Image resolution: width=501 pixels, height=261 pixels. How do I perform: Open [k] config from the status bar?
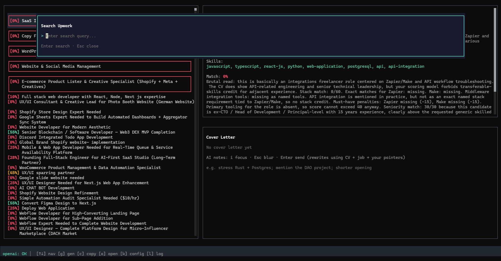(x=132, y=254)
